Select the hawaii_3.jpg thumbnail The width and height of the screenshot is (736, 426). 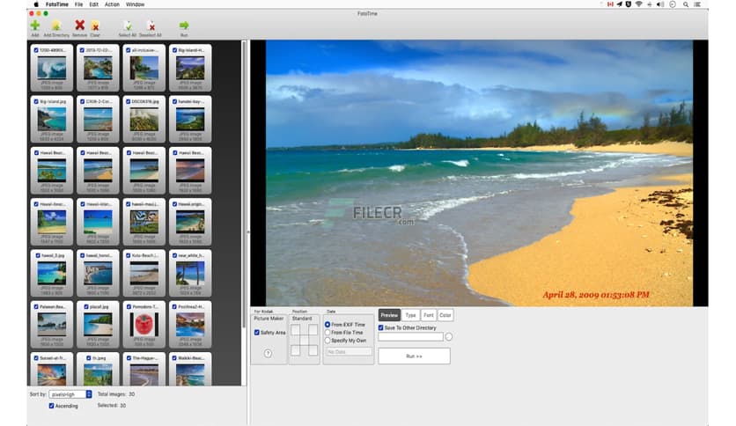(x=52, y=273)
